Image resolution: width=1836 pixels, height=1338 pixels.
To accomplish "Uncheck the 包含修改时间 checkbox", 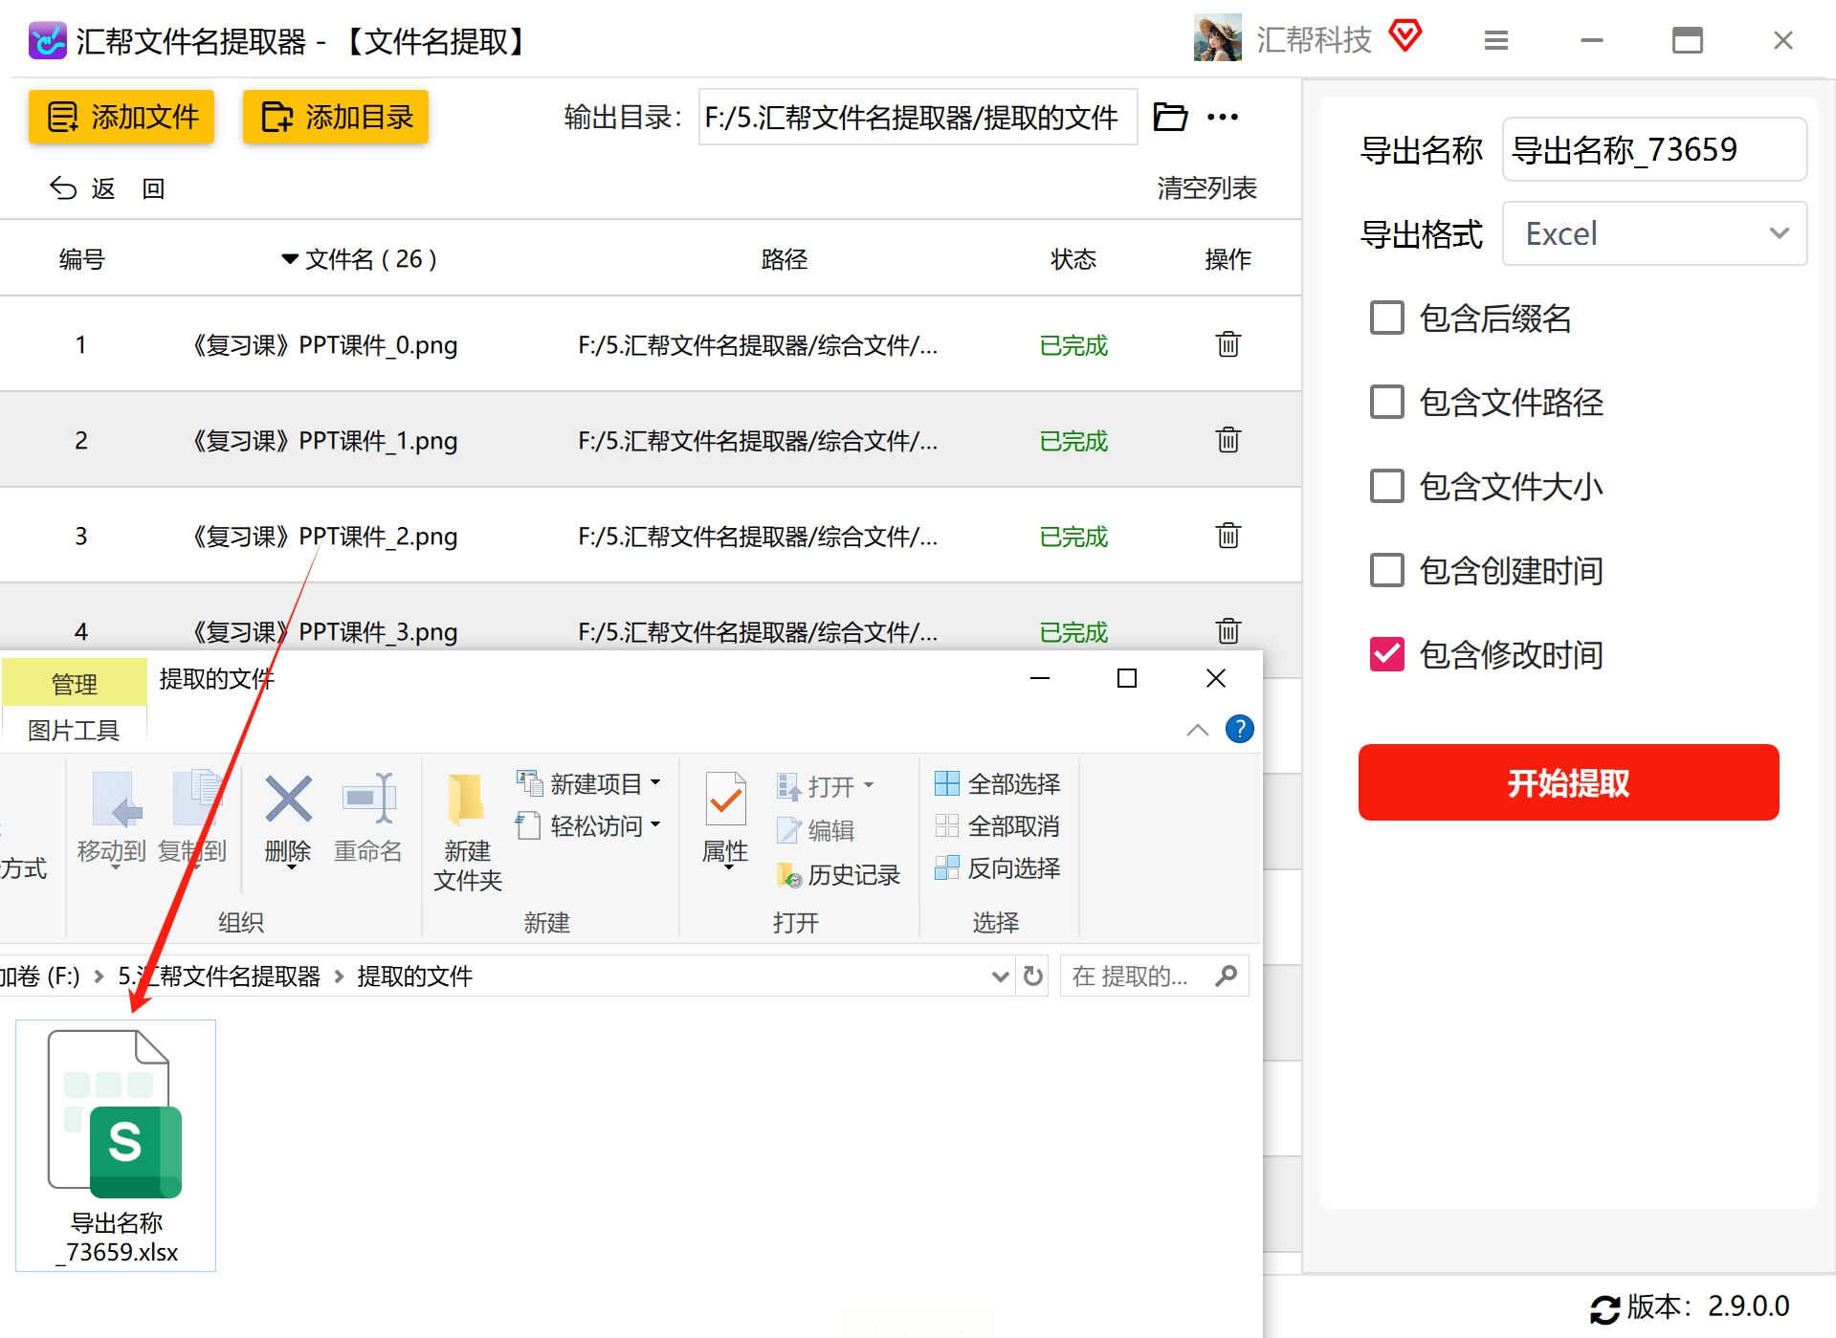I will click(1386, 654).
